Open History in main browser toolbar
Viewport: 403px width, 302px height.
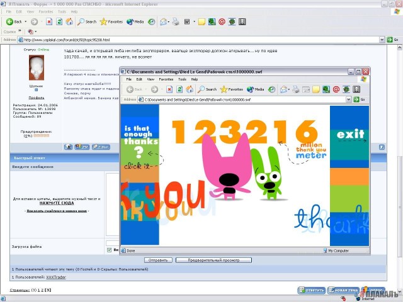pos(151,22)
